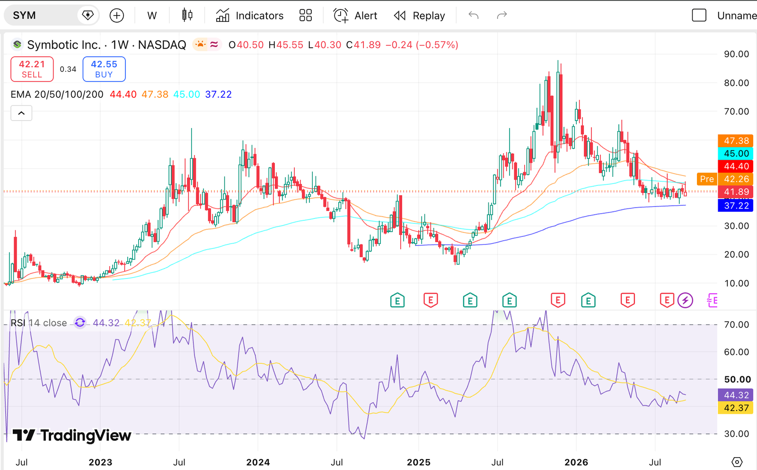
Task: Click the layout square icon in toolbar
Action: (x=699, y=16)
